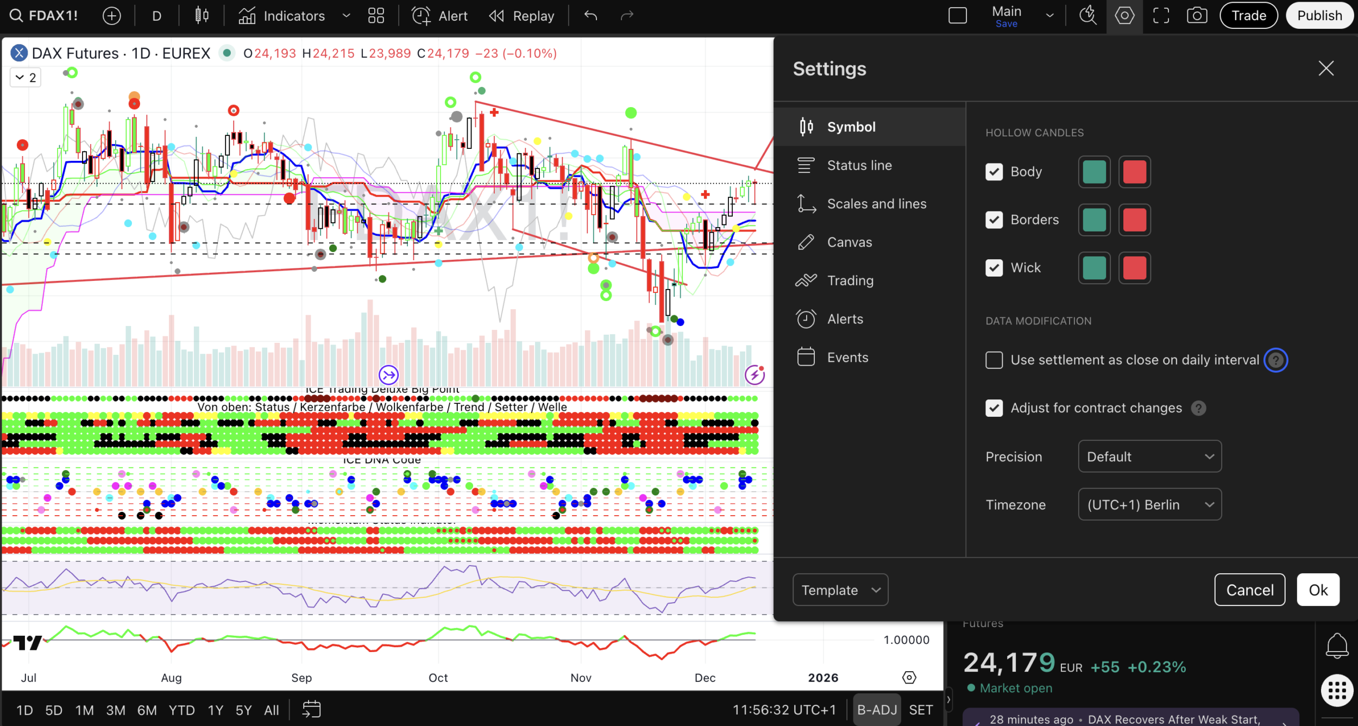This screenshot has width=1358, height=726.
Task: Uncheck the Body checkbox
Action: coord(994,172)
